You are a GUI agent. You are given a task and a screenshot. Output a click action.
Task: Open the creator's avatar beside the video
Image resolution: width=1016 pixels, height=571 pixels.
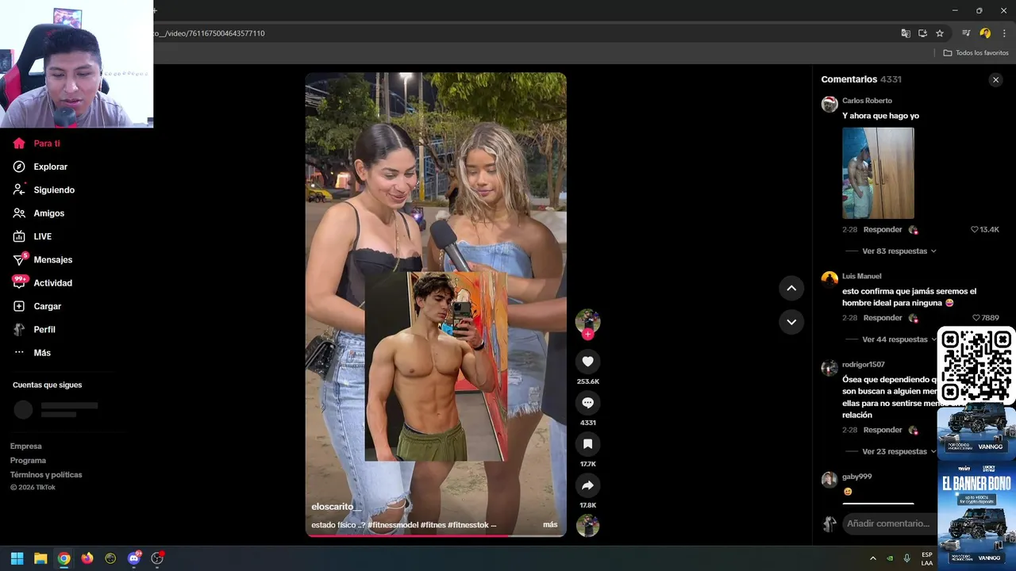click(587, 320)
